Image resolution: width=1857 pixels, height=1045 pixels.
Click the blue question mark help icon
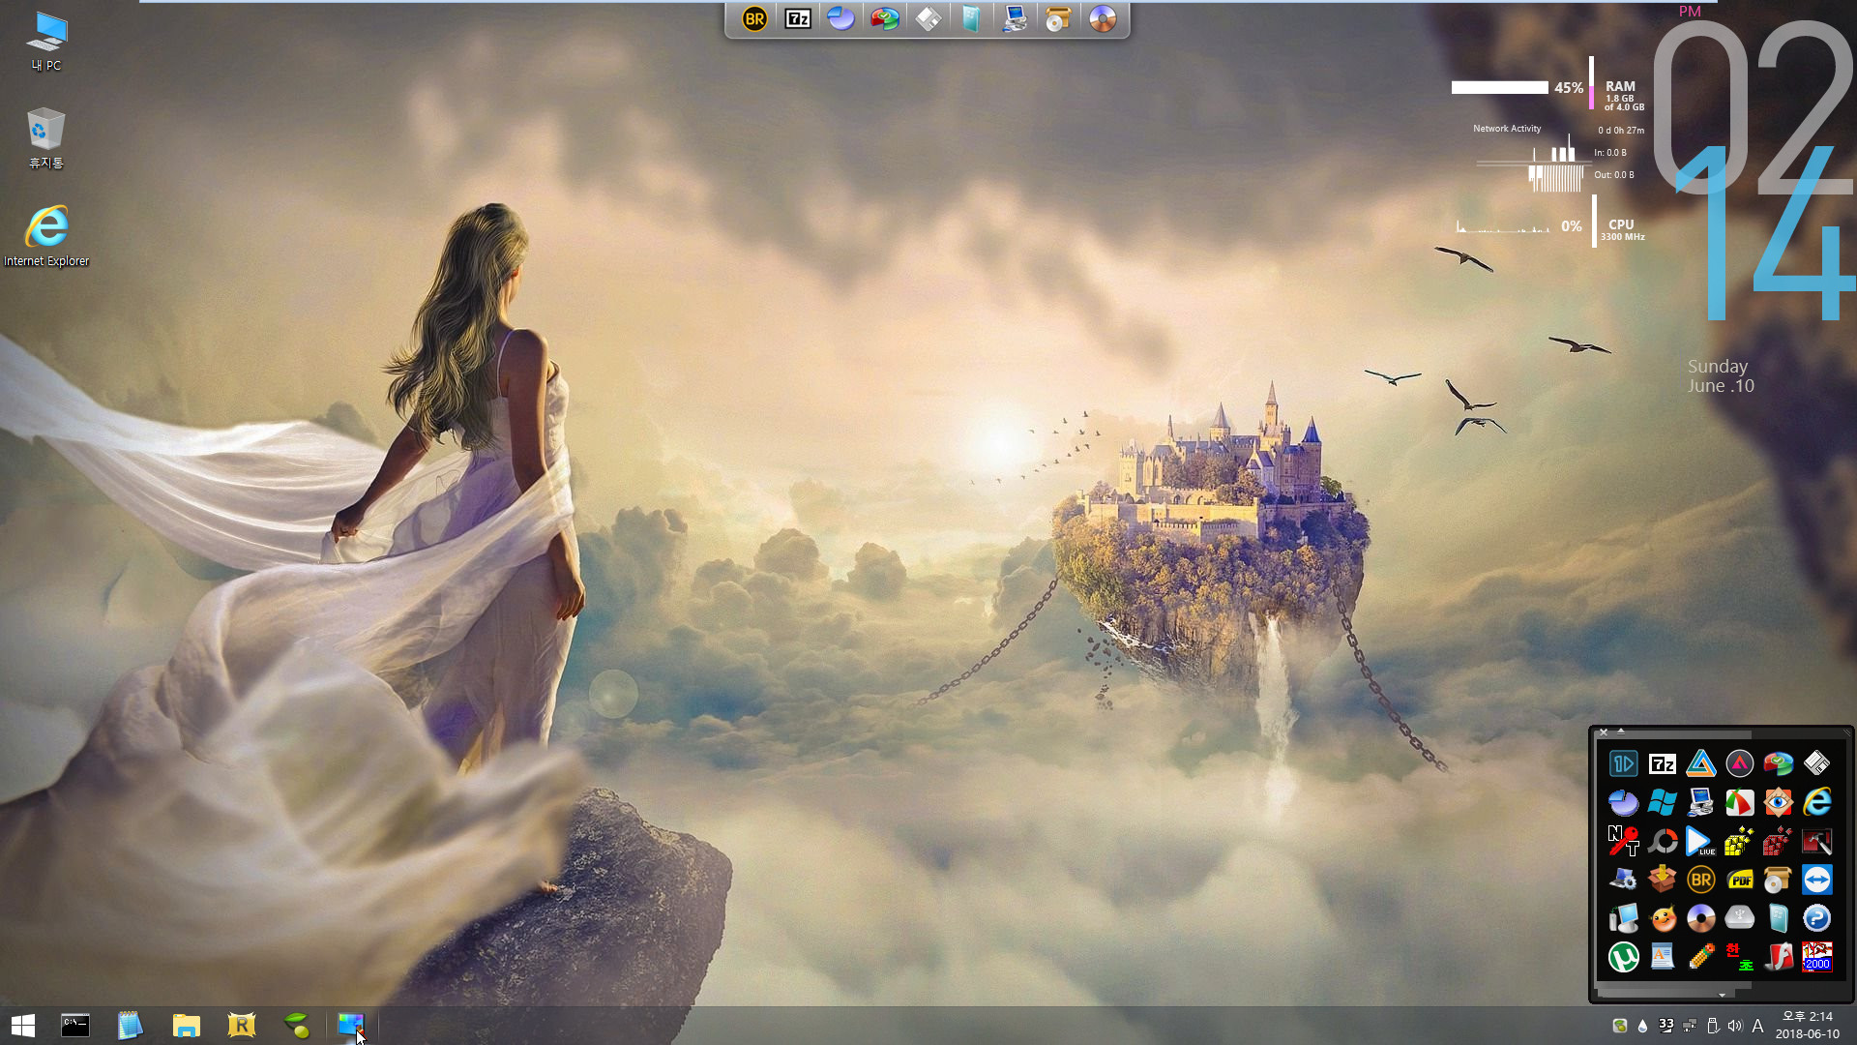(1816, 918)
